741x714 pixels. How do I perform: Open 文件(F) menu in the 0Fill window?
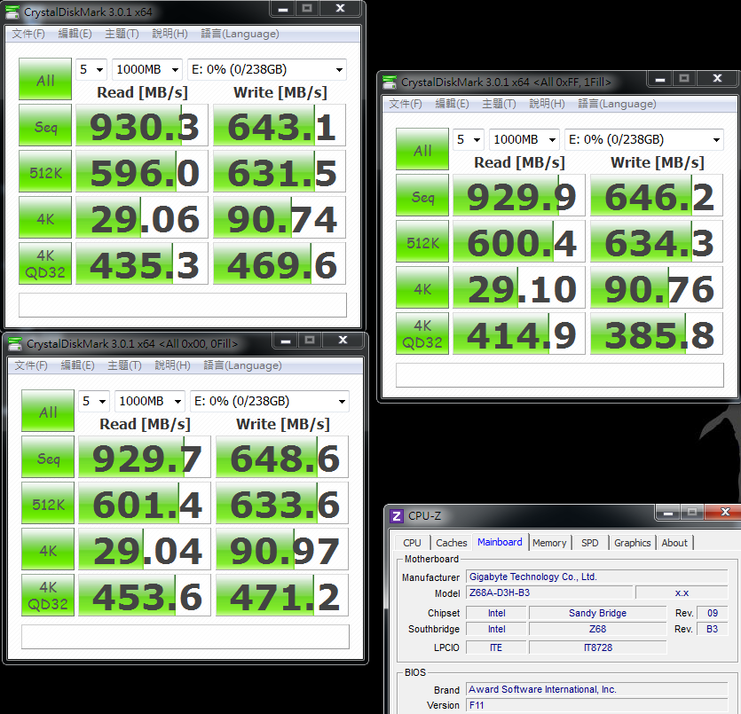pyautogui.click(x=31, y=365)
